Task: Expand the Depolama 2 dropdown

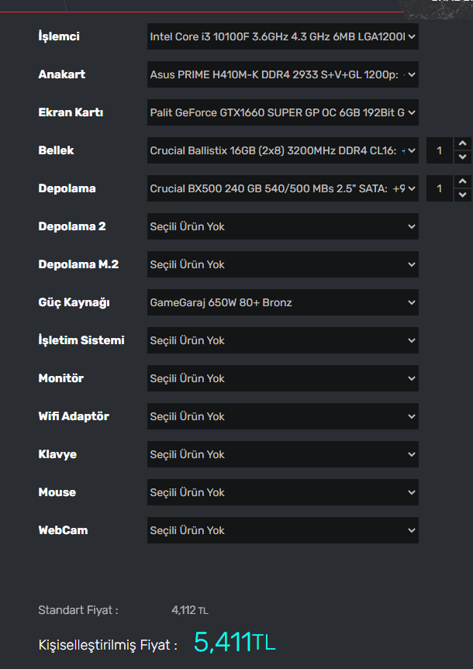Action: pyautogui.click(x=282, y=226)
